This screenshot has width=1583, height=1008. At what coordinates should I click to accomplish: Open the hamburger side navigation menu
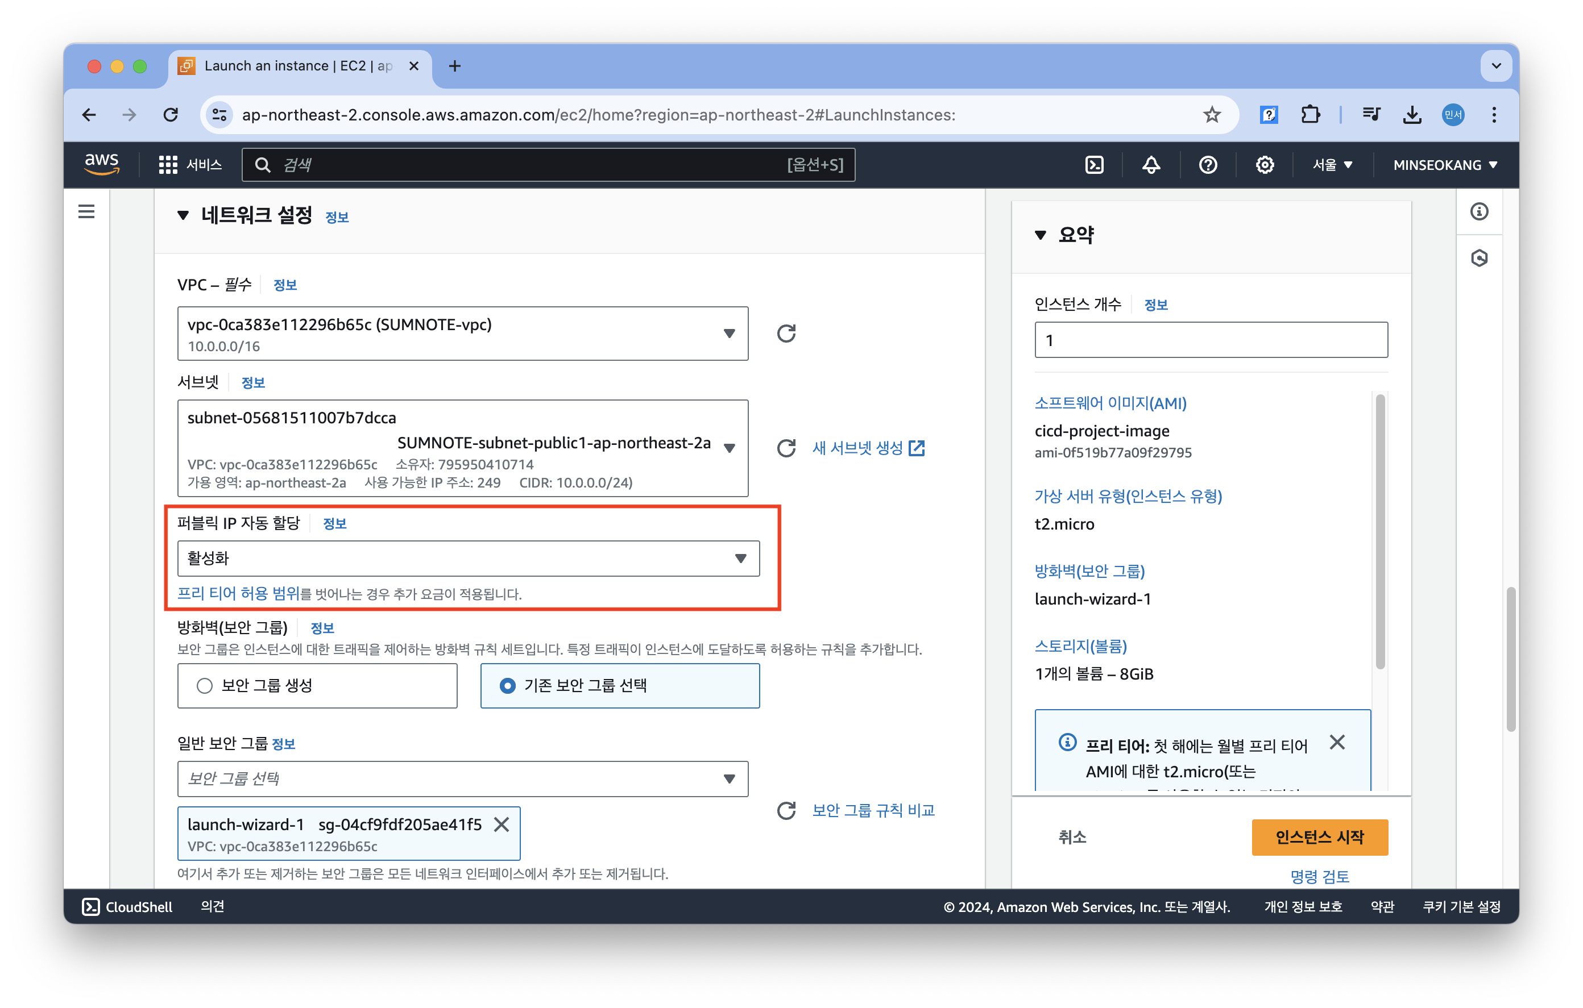(x=87, y=211)
